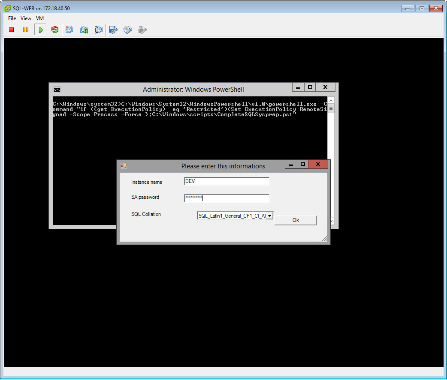Click the CD/DVD device connect icon
The image size is (447, 380).
[x=128, y=30]
